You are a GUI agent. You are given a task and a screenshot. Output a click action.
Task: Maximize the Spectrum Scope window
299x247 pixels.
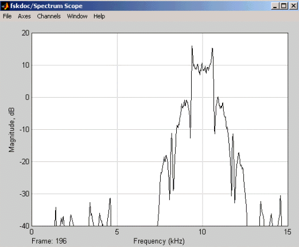pos(284,6)
